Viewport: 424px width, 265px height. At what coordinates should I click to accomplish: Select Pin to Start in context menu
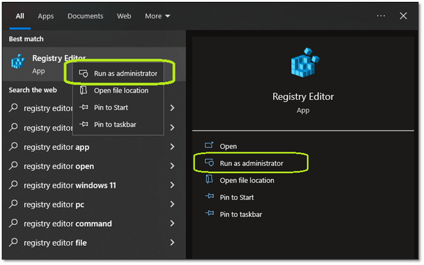[x=119, y=108]
